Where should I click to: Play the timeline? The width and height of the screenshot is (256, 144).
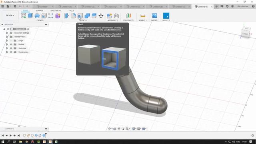11,136
